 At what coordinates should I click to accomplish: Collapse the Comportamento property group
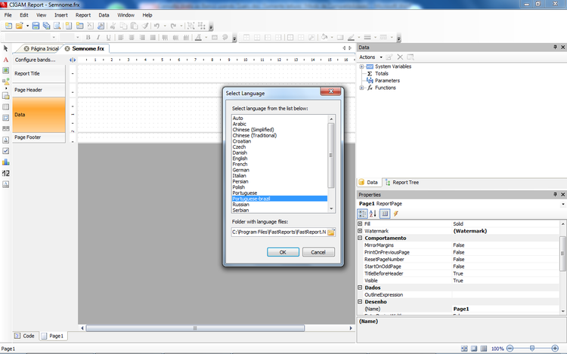pyautogui.click(x=360, y=239)
